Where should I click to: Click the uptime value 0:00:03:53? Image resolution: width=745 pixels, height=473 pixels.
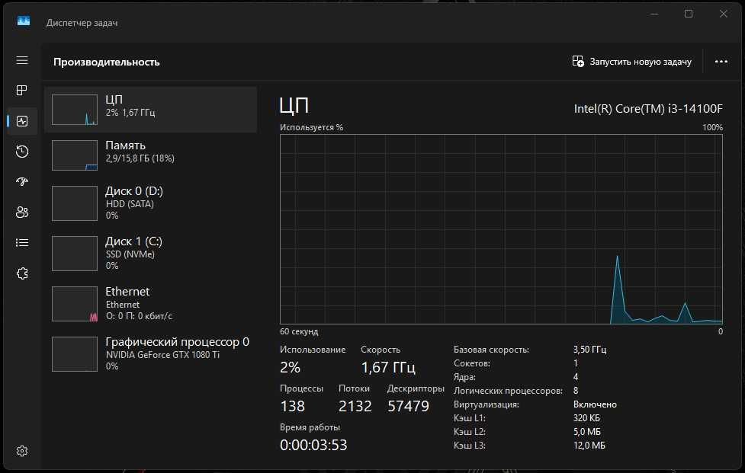coord(313,445)
